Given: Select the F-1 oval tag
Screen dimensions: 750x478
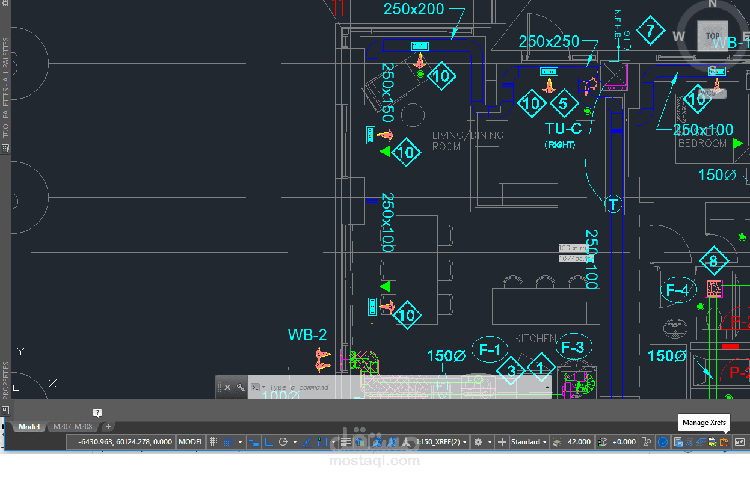Looking at the screenshot, I should (x=490, y=349).
